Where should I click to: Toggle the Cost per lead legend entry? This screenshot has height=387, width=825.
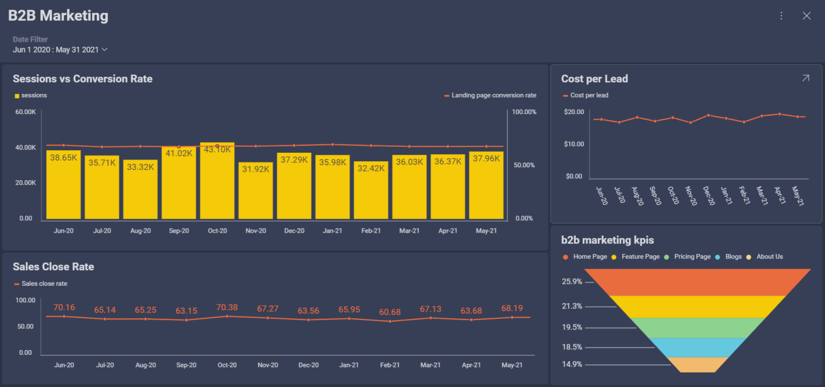click(x=585, y=95)
